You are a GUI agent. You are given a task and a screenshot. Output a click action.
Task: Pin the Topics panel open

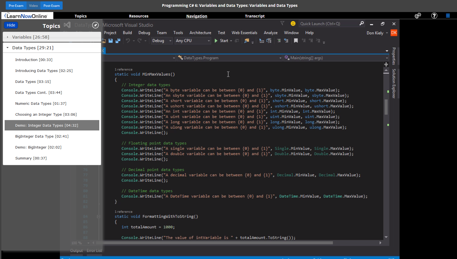pos(95,25)
